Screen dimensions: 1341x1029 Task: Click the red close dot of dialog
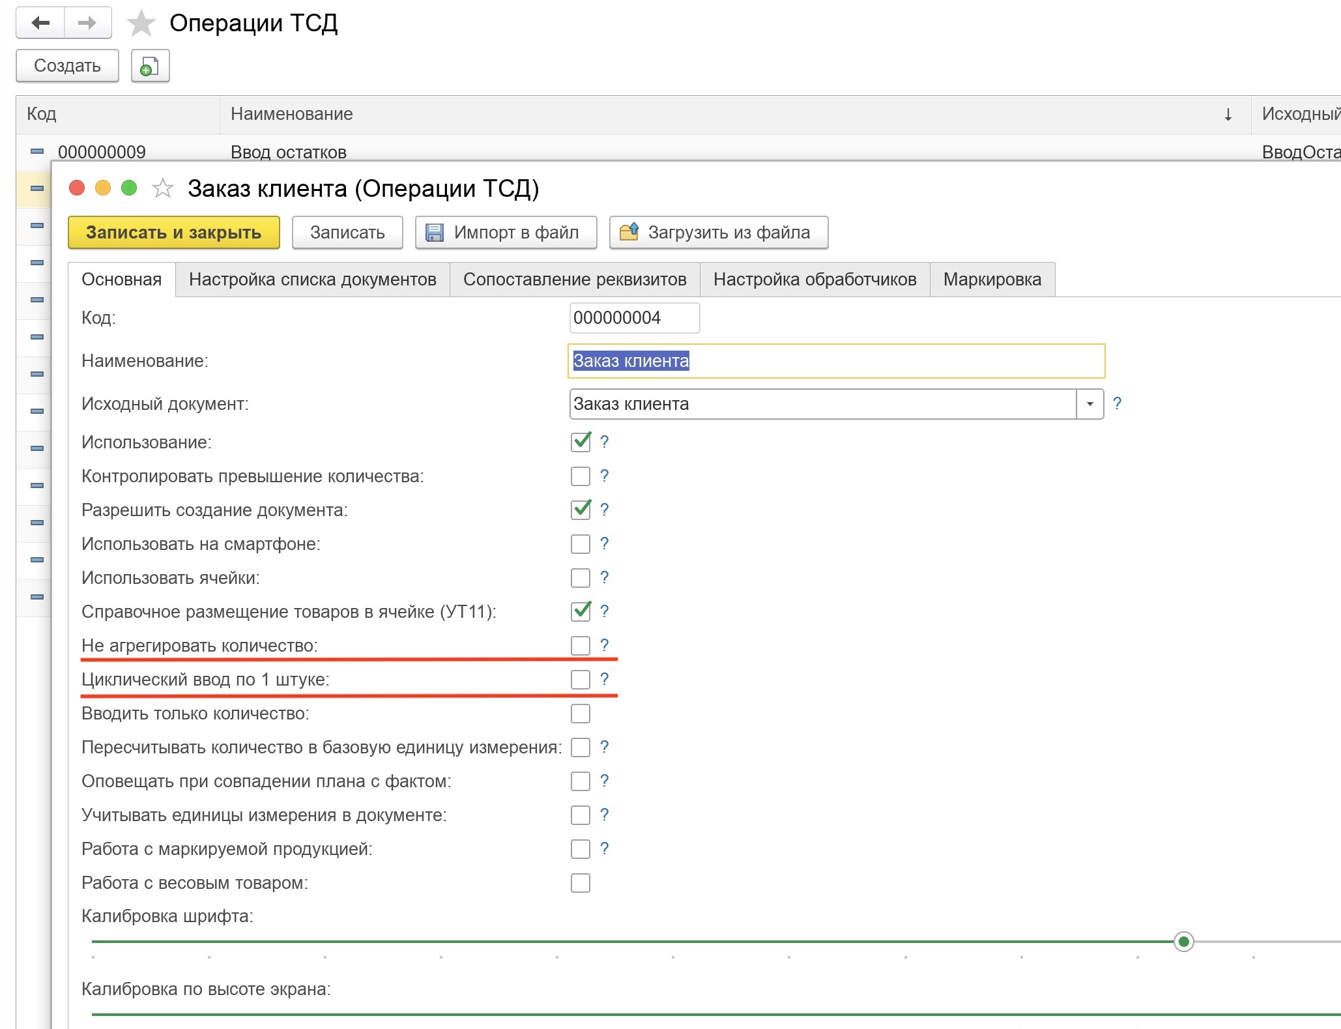[77, 188]
